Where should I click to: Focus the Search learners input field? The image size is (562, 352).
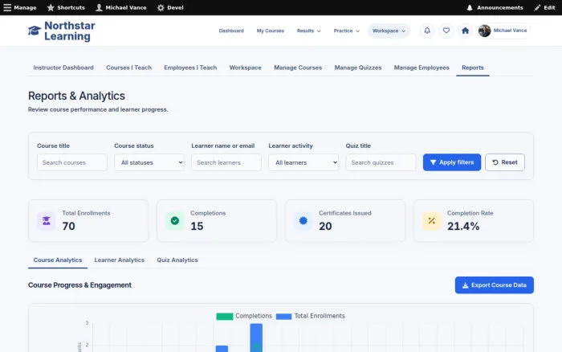coord(226,162)
